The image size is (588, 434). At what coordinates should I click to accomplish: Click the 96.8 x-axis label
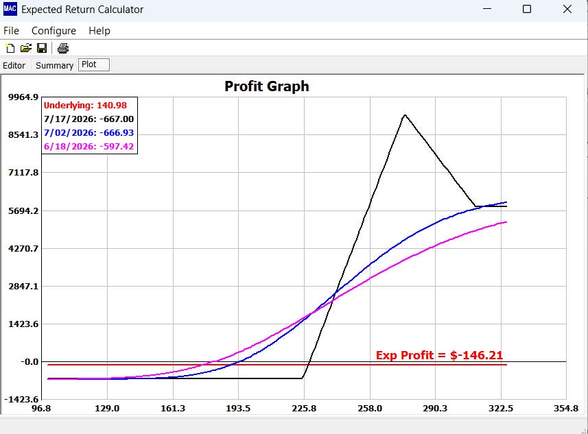pos(41,408)
